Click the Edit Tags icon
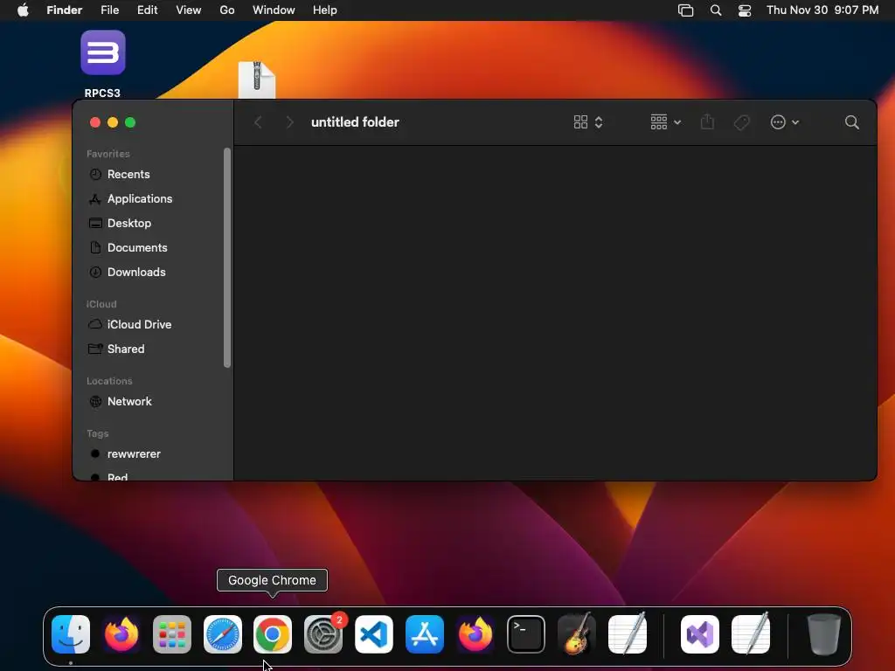895x671 pixels. [x=741, y=122]
